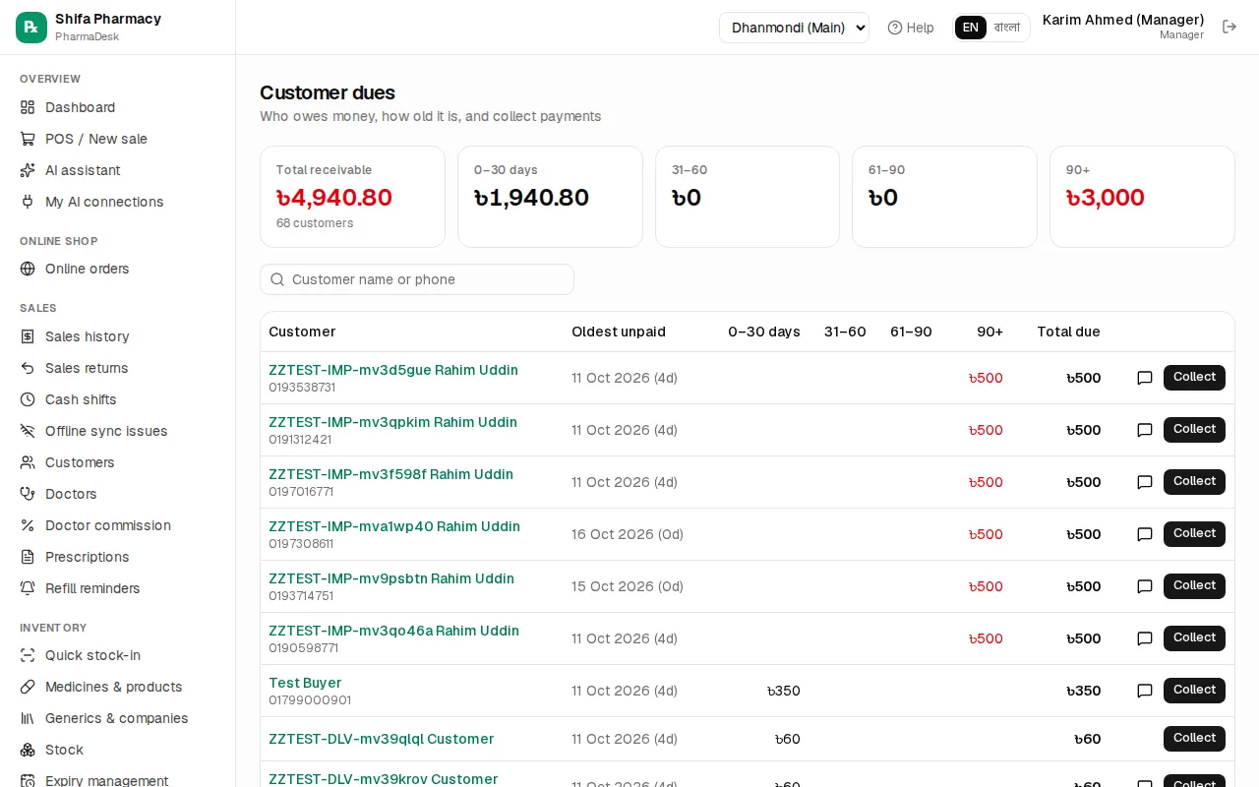The height and width of the screenshot is (787, 1259).
Task: Click the AI assistant sparkle icon
Action: point(28,170)
